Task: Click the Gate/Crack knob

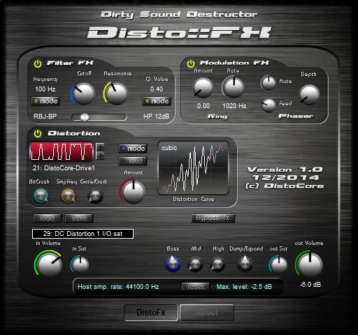Action: click(95, 196)
